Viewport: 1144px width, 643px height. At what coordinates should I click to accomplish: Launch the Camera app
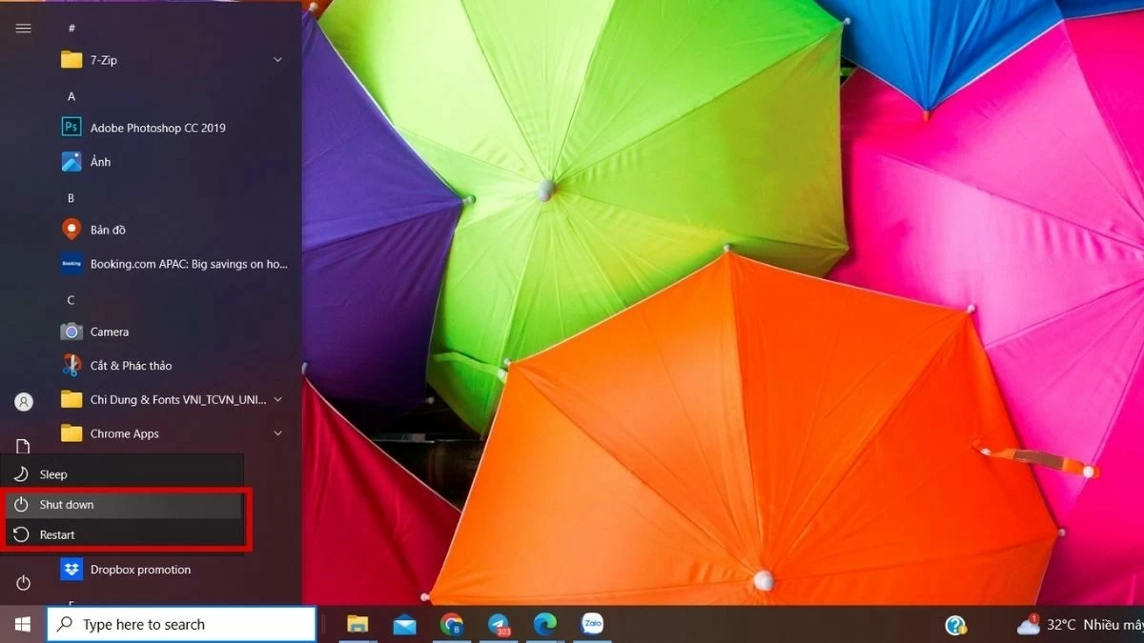(109, 332)
